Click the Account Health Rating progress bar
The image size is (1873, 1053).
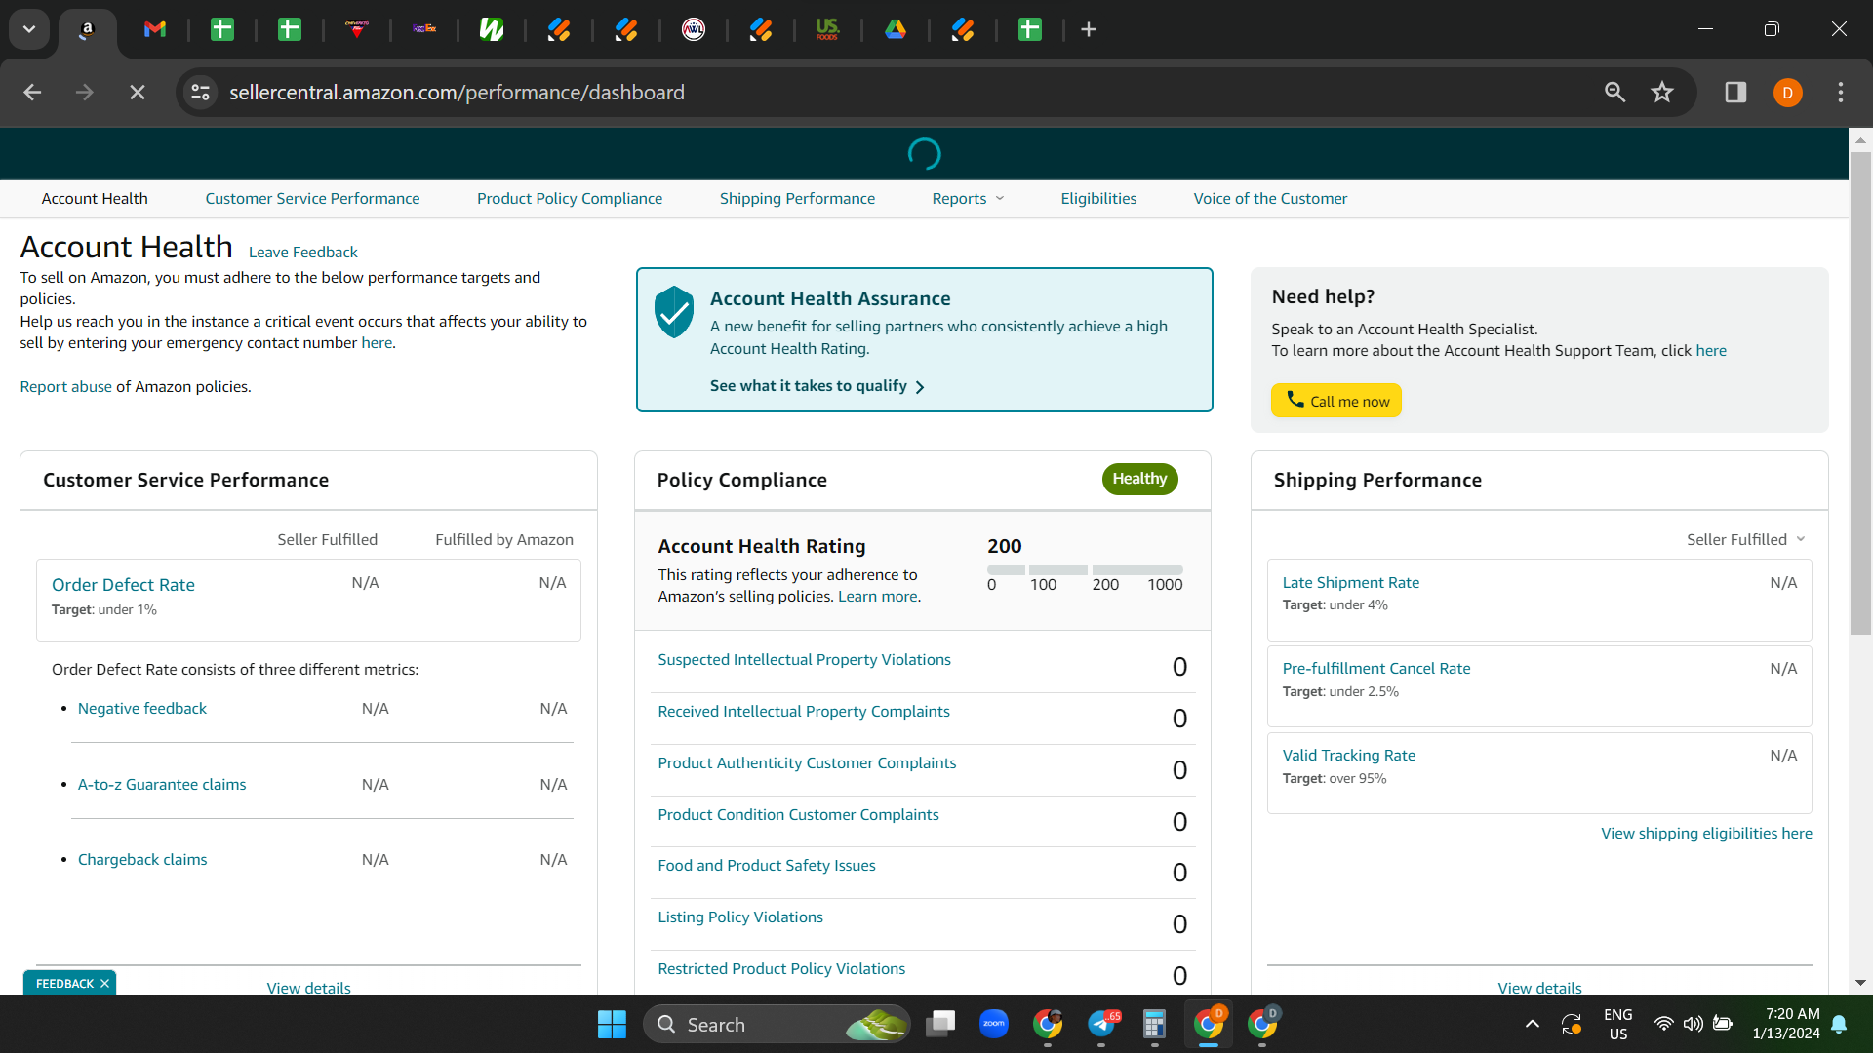point(1085,569)
